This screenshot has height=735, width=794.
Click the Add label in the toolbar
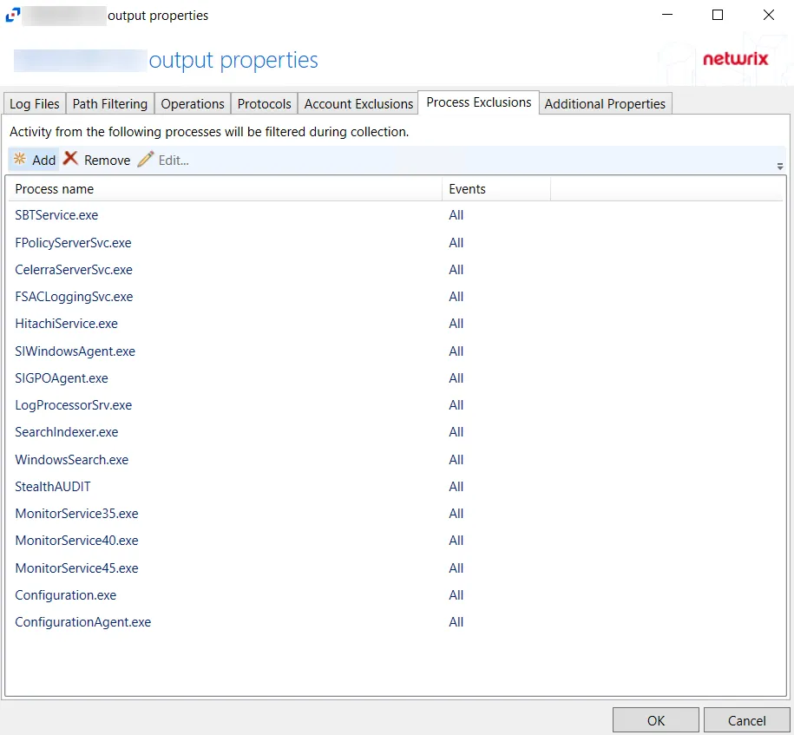pyautogui.click(x=44, y=160)
